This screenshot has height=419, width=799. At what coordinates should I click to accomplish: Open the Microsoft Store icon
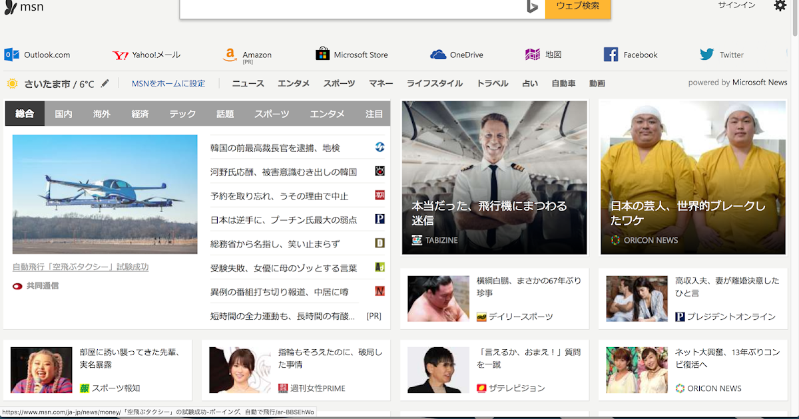(x=324, y=54)
